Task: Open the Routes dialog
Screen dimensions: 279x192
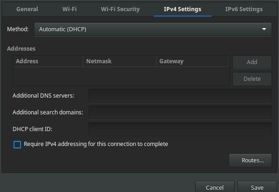Action: click(250, 160)
